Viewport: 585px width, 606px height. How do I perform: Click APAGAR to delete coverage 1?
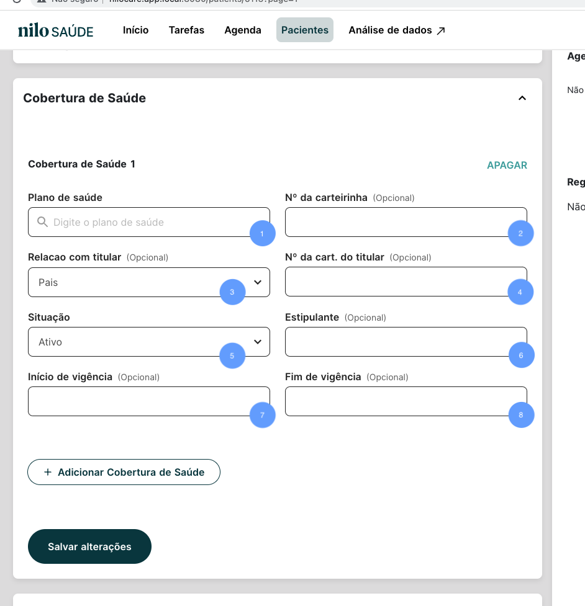507,165
